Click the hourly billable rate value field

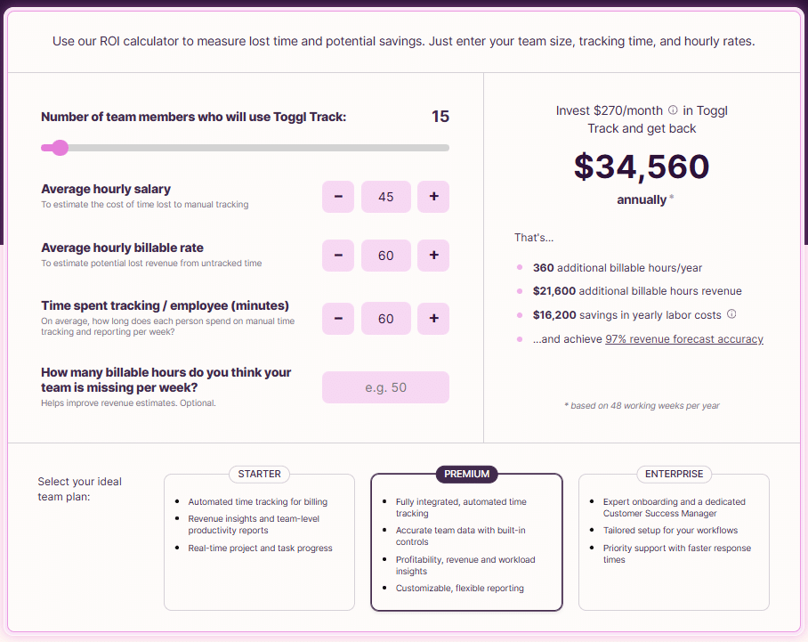pos(385,256)
